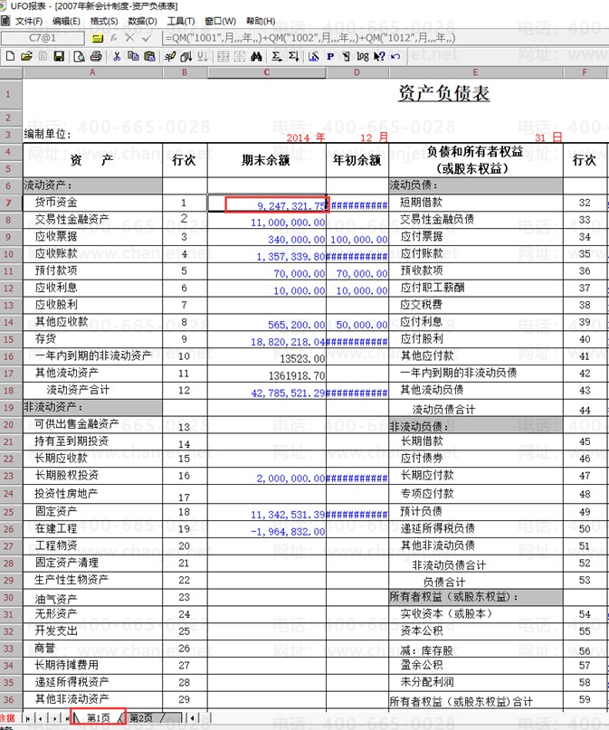Click the Print toolbar icon
Image resolution: width=609 pixels, height=730 pixels.
coord(95,56)
